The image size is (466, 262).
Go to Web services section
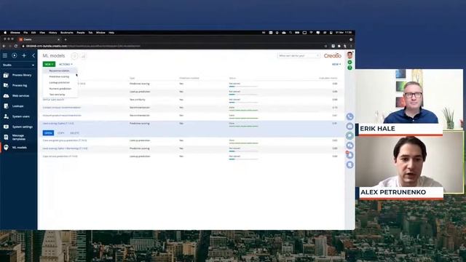click(x=18, y=95)
